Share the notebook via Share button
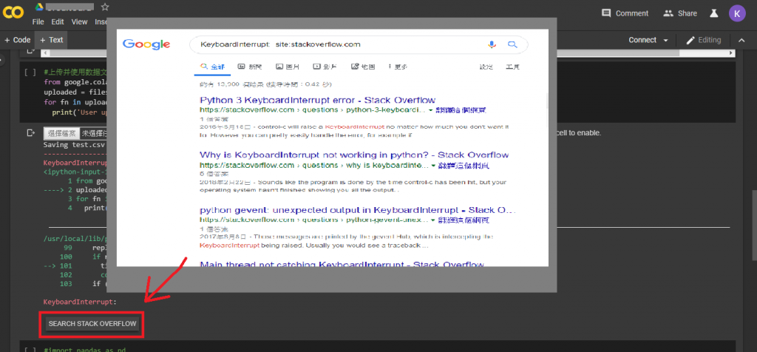The width and height of the screenshot is (757, 352). (680, 13)
